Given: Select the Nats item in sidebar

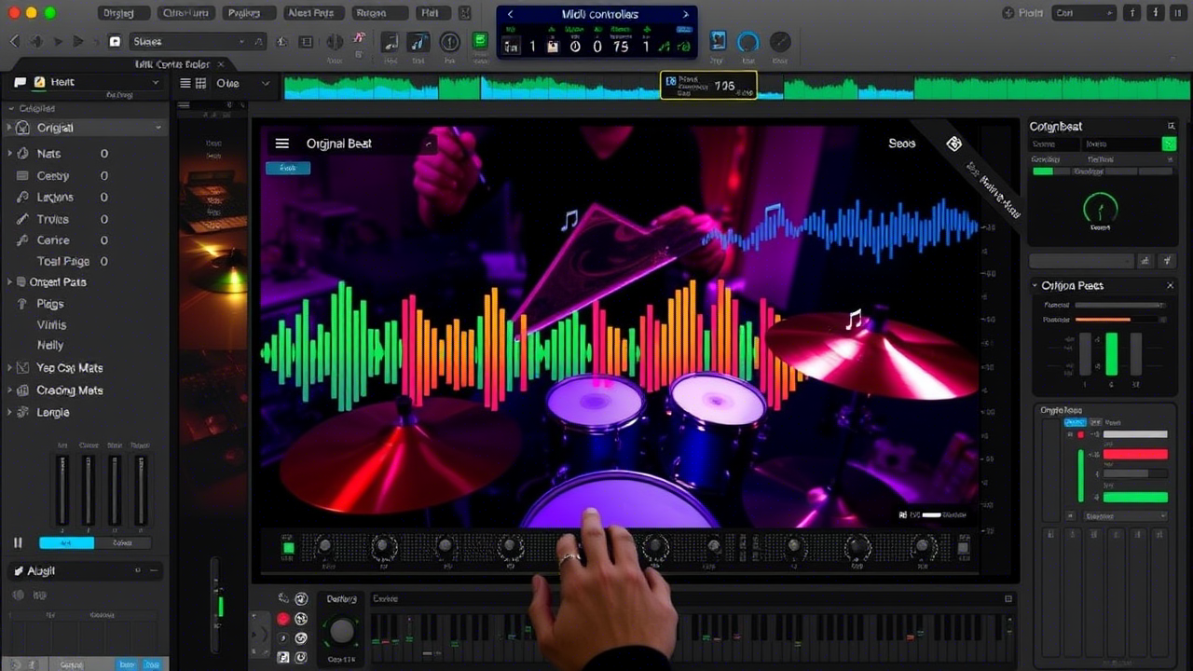Looking at the screenshot, I should tap(48, 154).
